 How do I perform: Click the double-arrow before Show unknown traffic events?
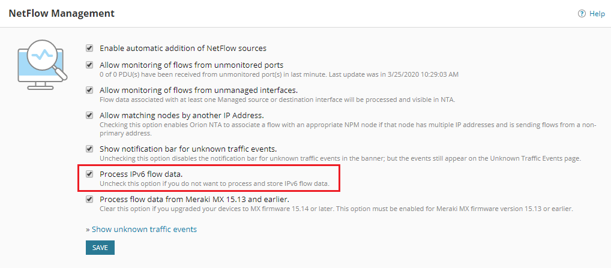coord(88,229)
